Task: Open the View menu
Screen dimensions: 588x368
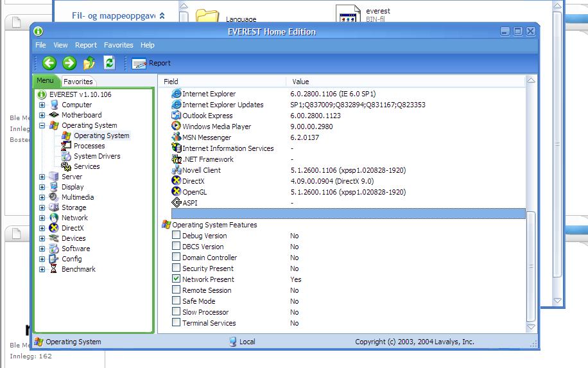Action: pyautogui.click(x=60, y=45)
